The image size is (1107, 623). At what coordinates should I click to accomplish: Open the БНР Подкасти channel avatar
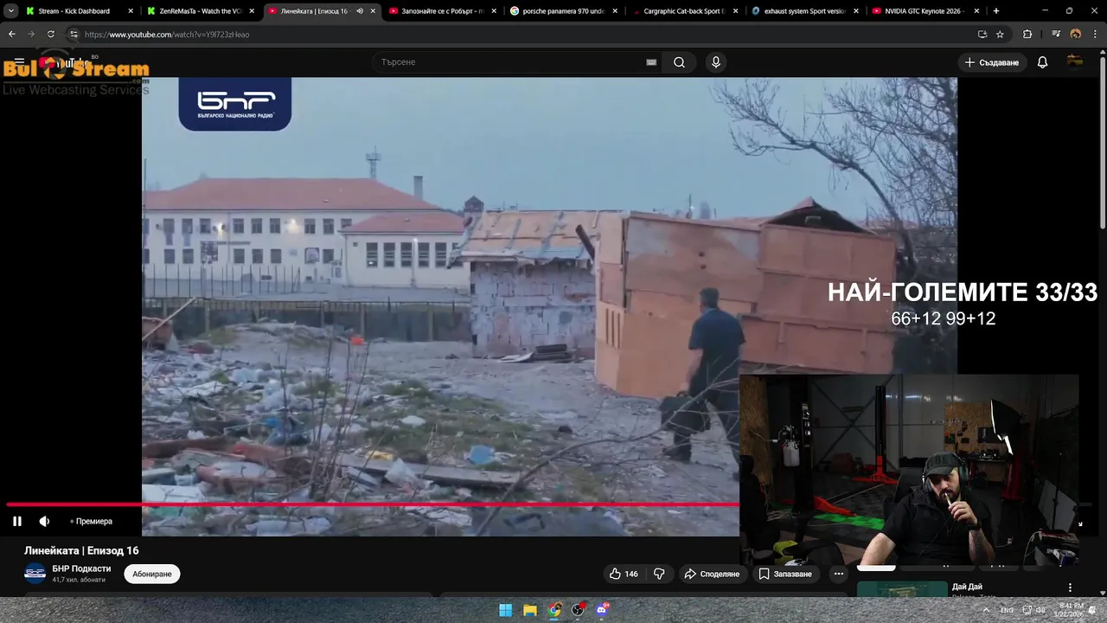pos(35,573)
